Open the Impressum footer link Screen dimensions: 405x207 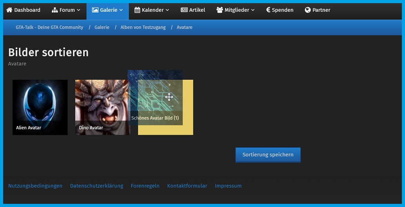[x=228, y=186]
